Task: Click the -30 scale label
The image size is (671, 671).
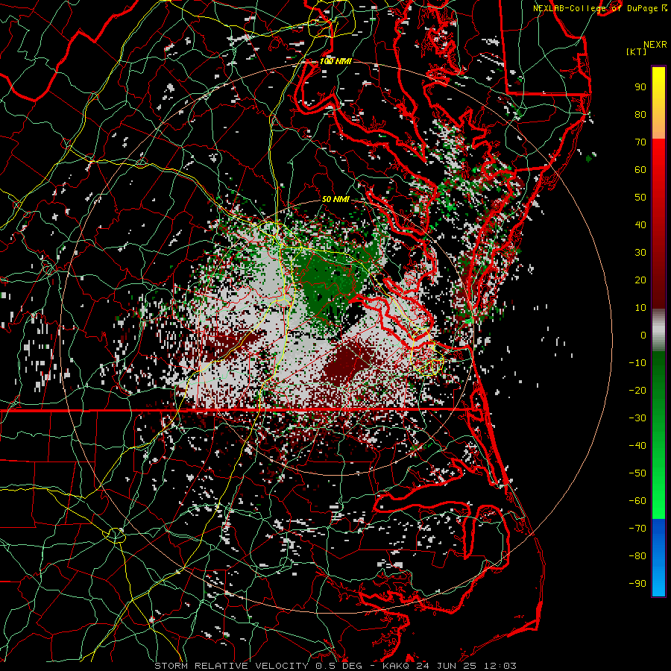Action: coord(637,418)
